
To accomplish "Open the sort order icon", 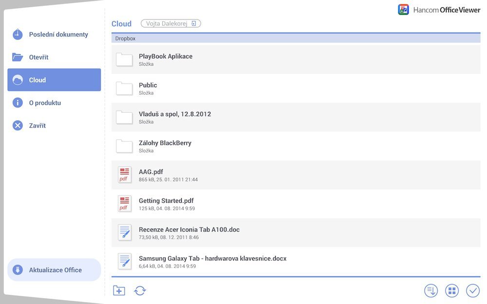I will [431, 291].
